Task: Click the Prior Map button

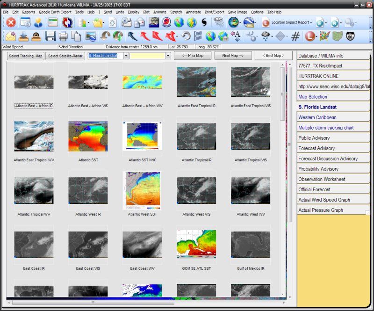Action: point(193,56)
